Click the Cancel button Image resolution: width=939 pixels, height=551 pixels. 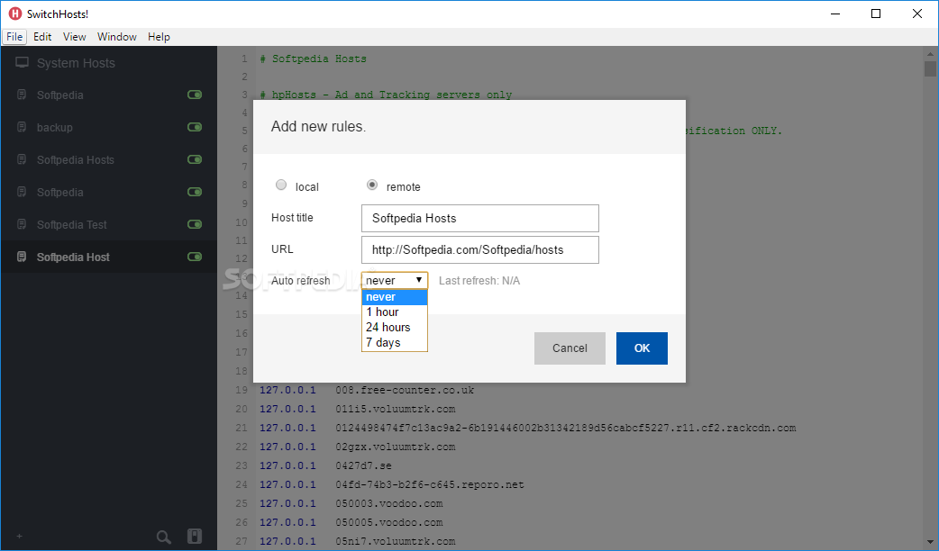570,348
